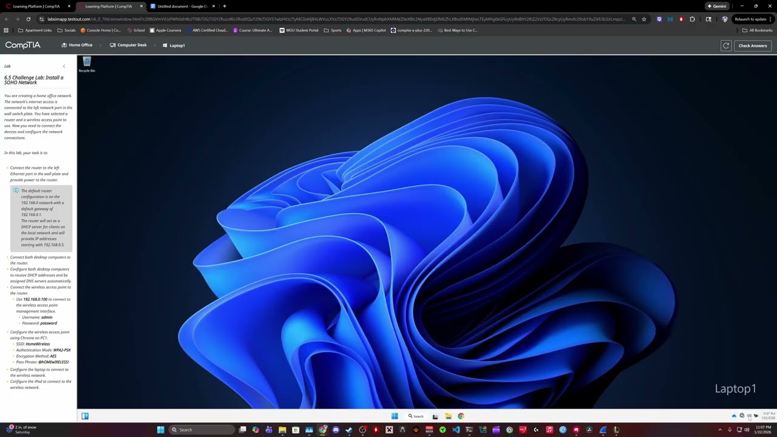The height and width of the screenshot is (437, 777).
Task: Open the comptia-a-plus-220 bookmark
Action: [x=412, y=30]
